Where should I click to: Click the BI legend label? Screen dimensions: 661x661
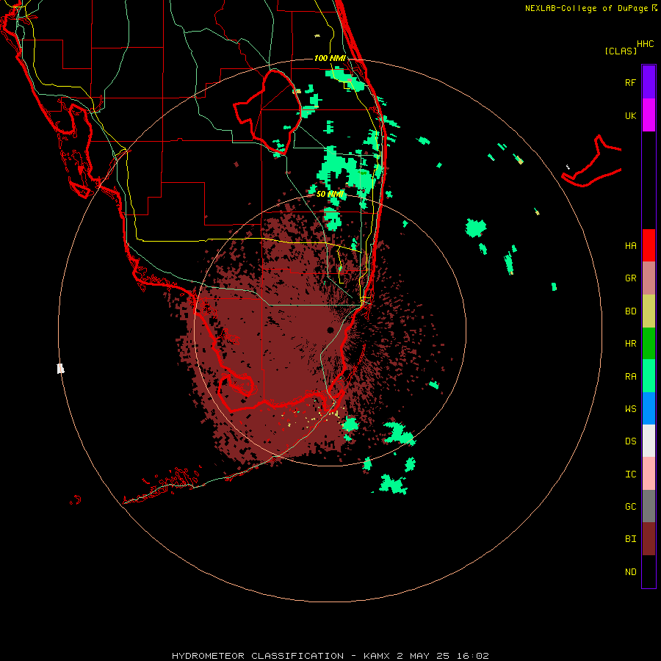(x=630, y=539)
